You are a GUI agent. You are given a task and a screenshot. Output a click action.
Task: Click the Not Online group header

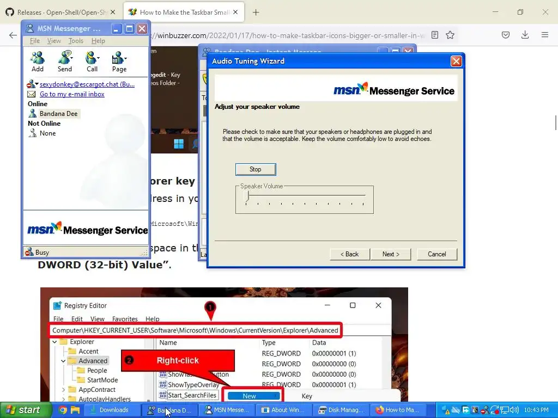[x=44, y=124]
